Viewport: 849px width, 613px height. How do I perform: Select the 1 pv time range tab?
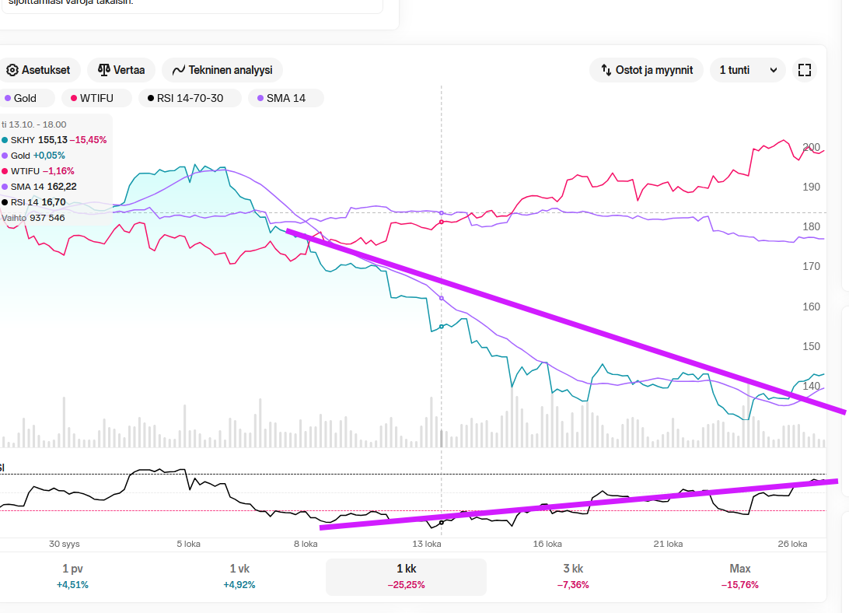tap(72, 576)
